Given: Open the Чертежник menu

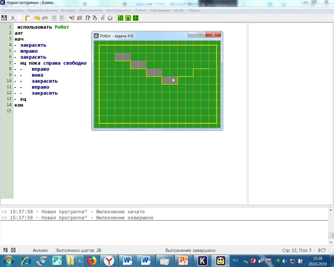Looking at the screenshot, I should (160, 10).
